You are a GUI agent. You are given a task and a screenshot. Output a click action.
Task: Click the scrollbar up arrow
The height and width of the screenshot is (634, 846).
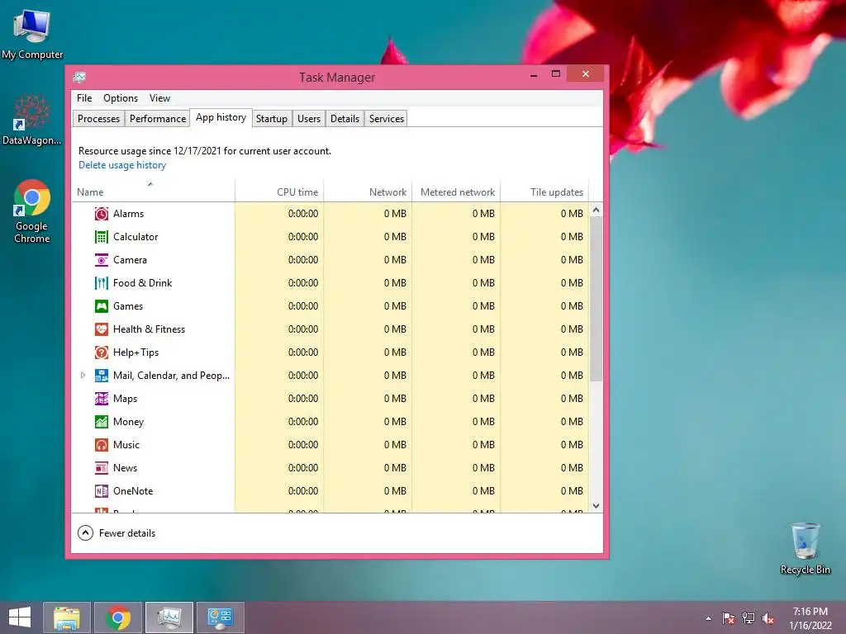pos(596,210)
